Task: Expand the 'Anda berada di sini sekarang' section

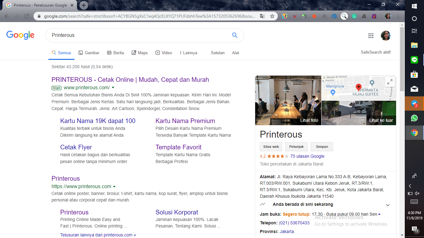Action: pos(387,205)
